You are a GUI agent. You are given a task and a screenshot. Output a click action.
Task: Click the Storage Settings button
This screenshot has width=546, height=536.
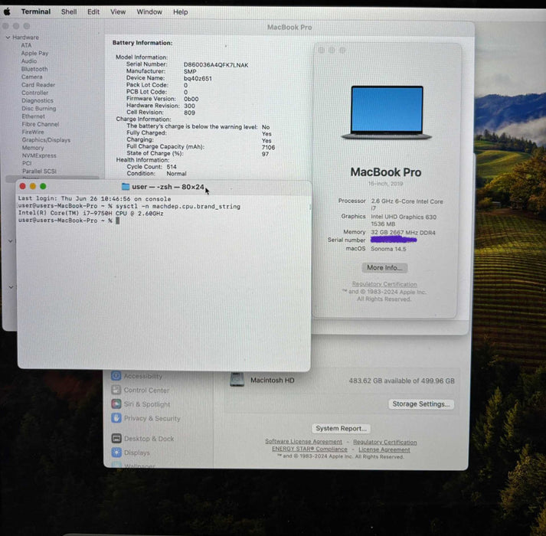tap(421, 404)
